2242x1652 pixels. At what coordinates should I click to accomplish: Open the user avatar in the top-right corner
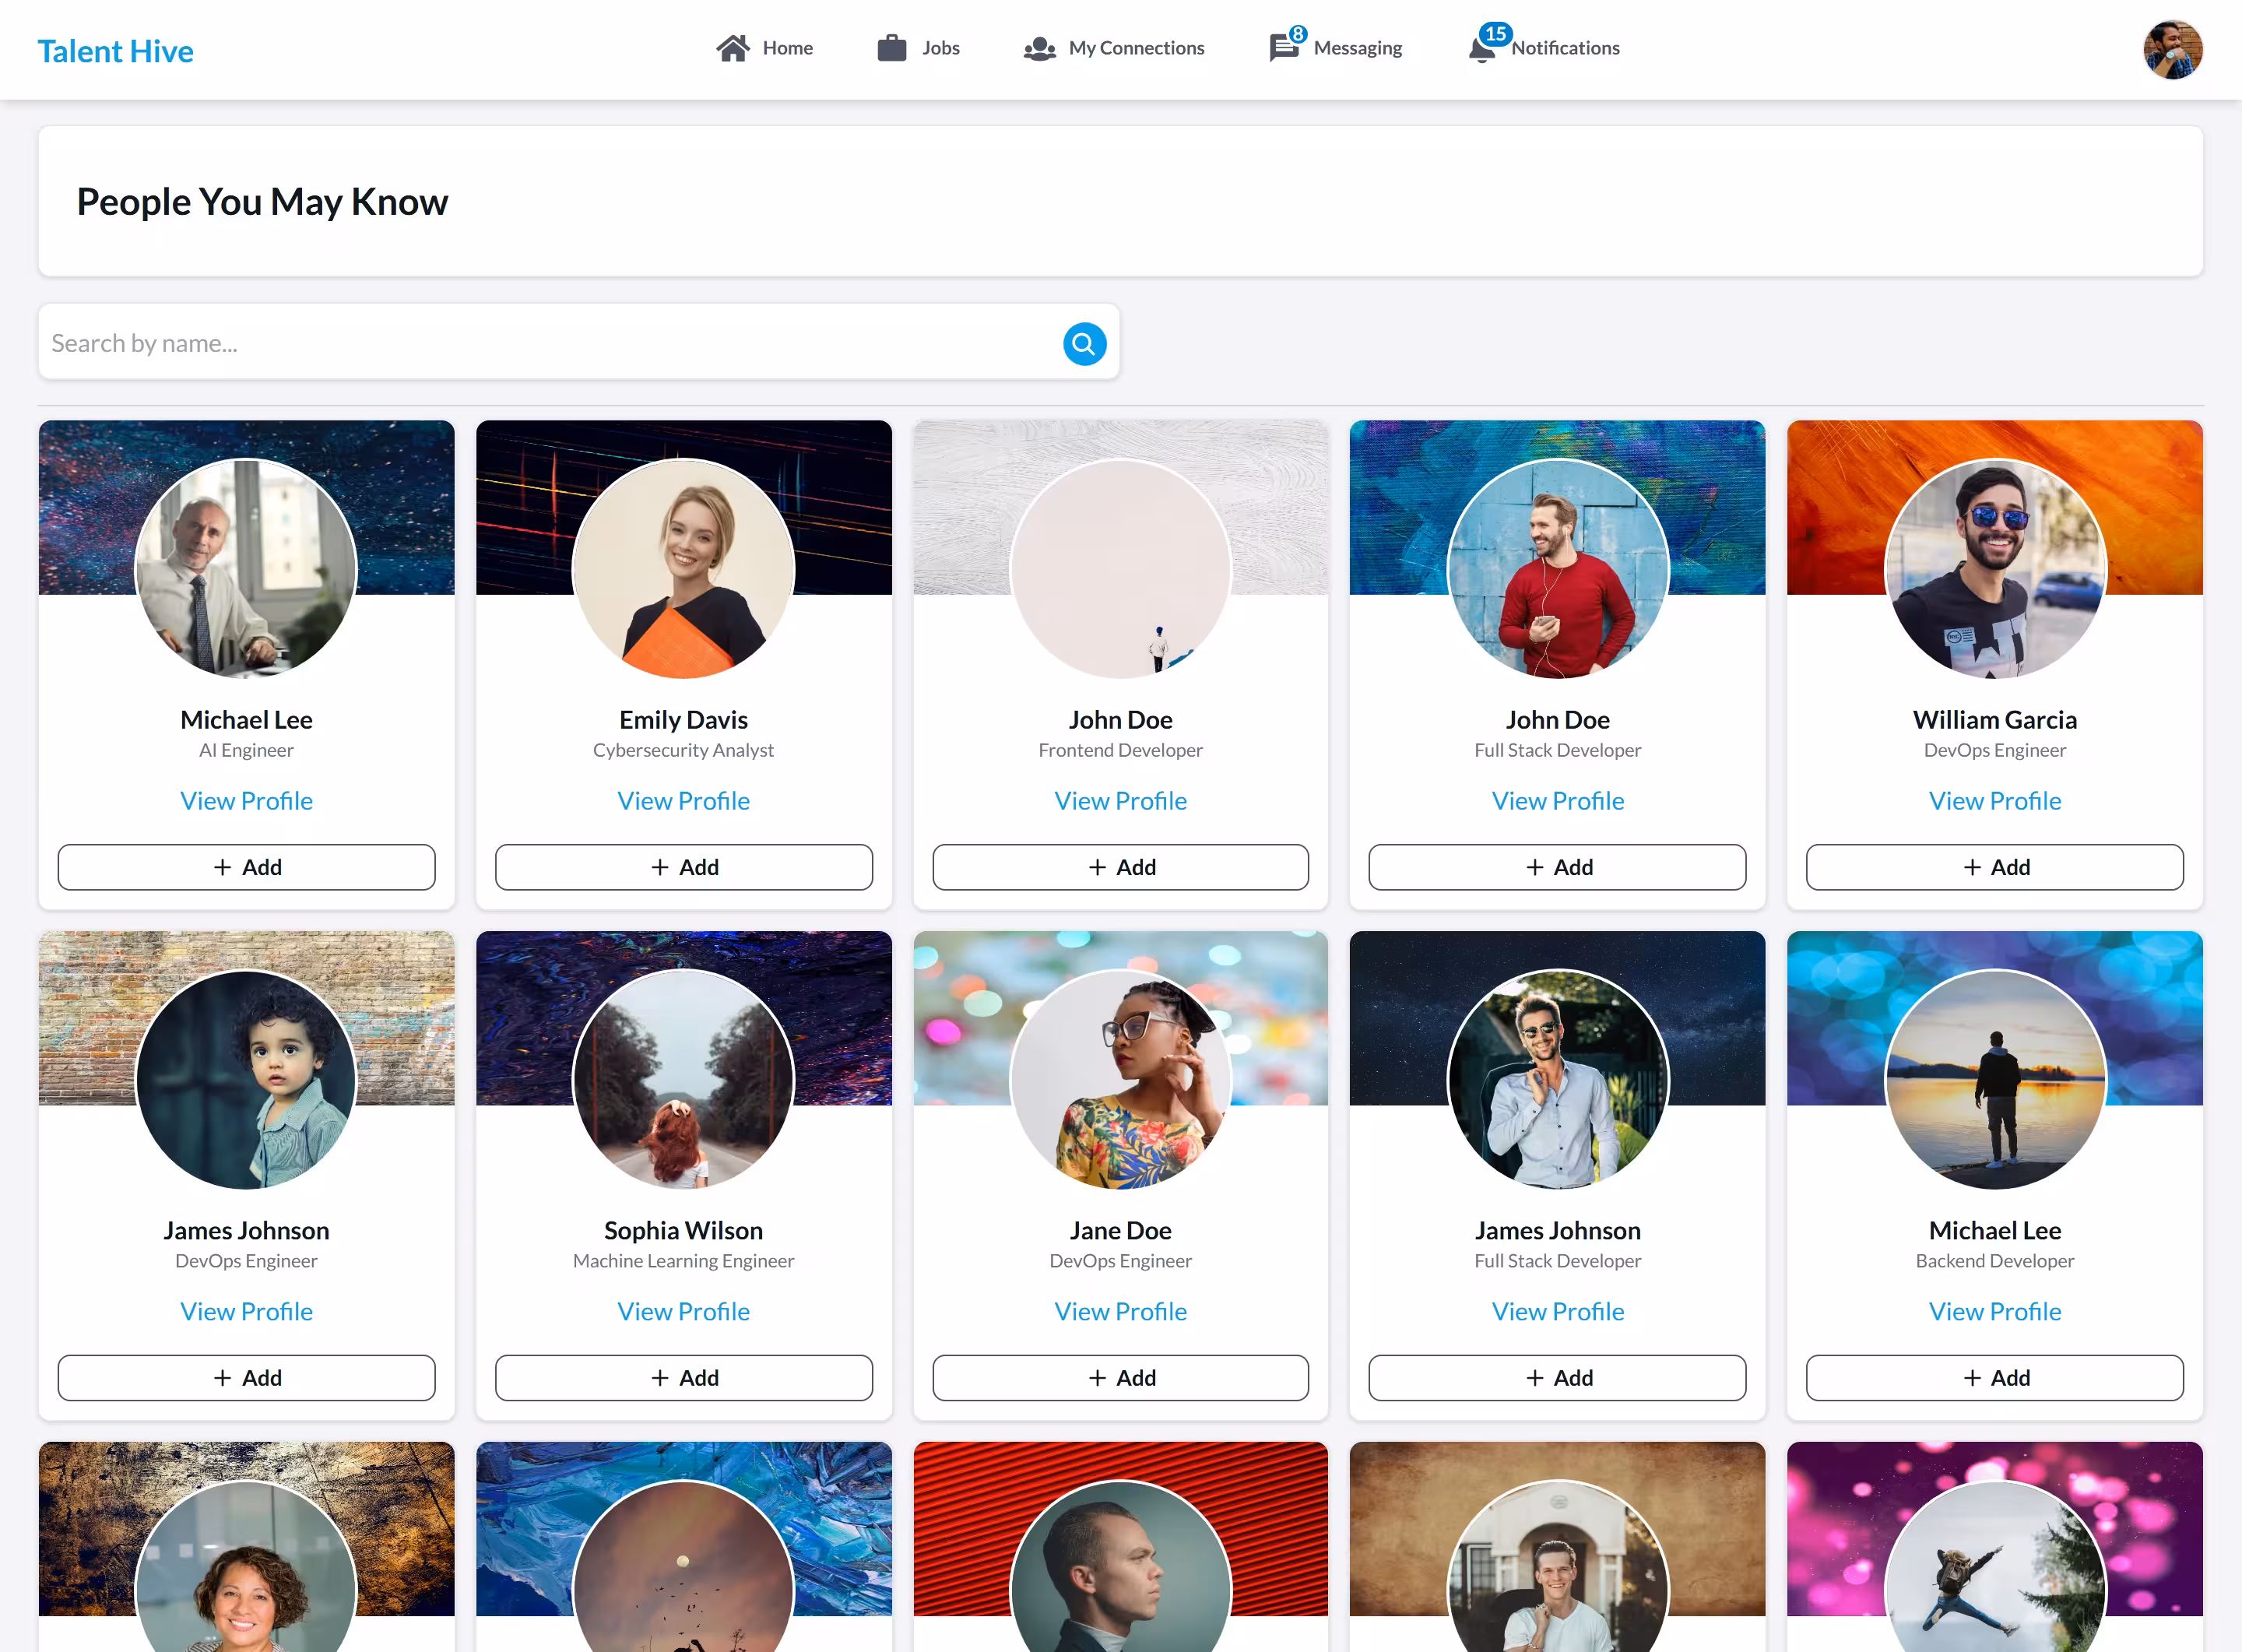tap(2172, 49)
